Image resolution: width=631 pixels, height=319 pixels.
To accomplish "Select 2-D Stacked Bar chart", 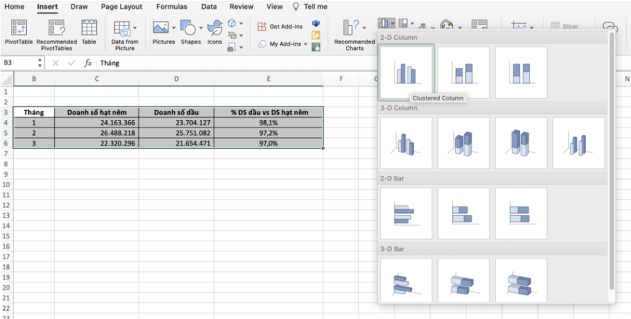I will (x=464, y=213).
